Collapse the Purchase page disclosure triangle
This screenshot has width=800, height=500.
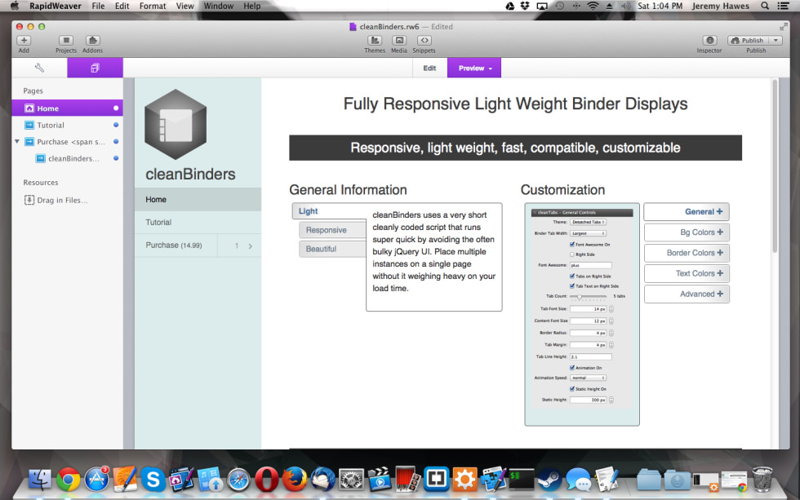pyautogui.click(x=17, y=141)
